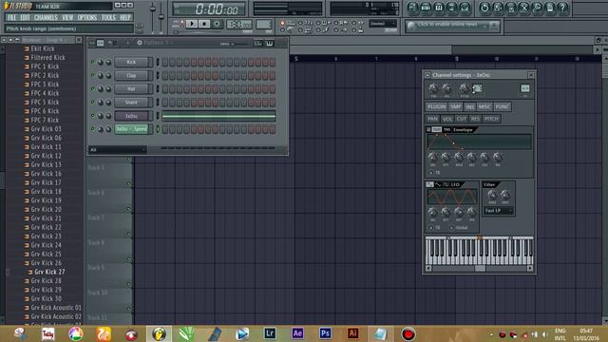The width and height of the screenshot is (608, 342).
Task: Arm recording with the Record button
Action: tap(218, 24)
